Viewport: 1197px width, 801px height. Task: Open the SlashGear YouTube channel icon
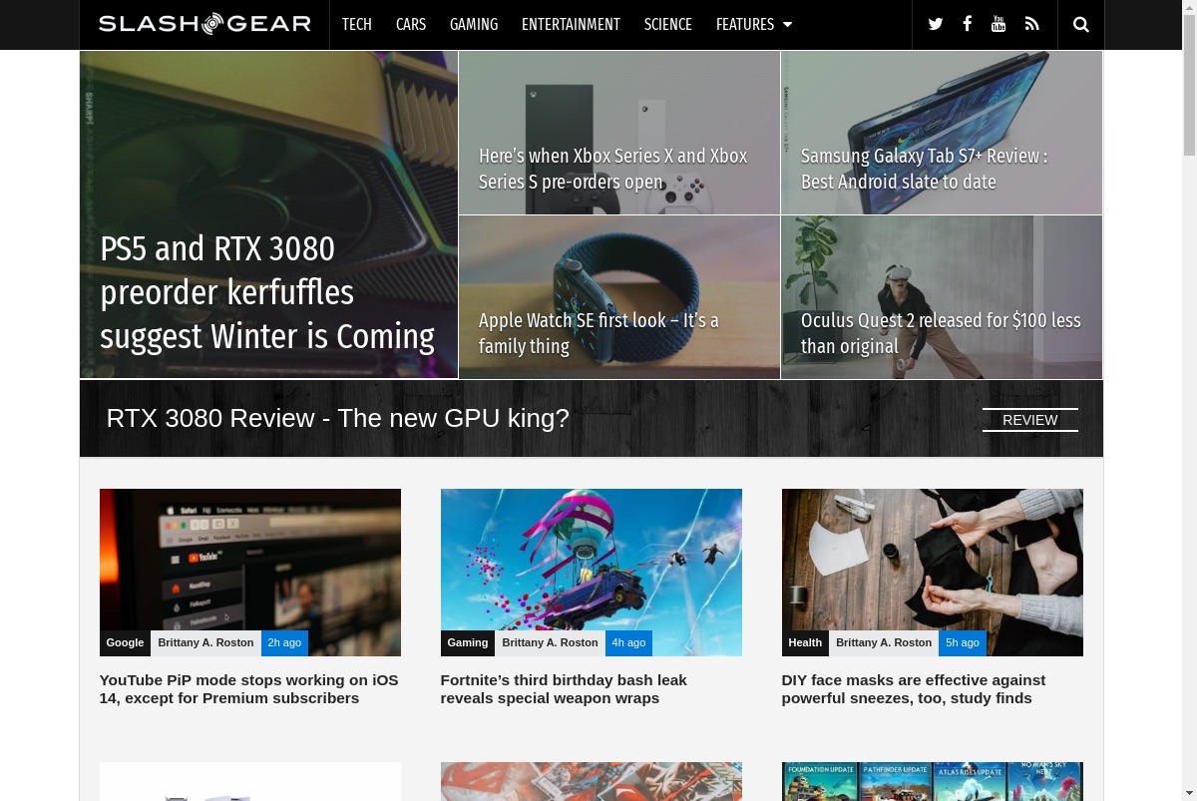click(998, 24)
